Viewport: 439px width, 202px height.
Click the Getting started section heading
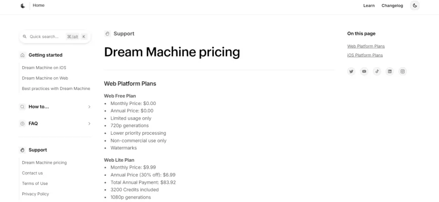click(46, 55)
